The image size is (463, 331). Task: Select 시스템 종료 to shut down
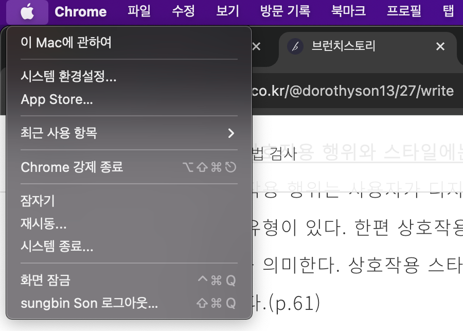click(50, 247)
